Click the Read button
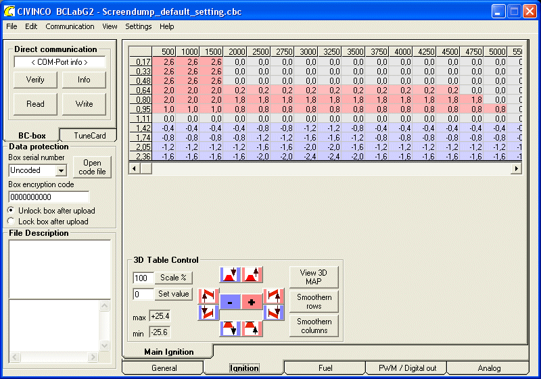 (35, 104)
